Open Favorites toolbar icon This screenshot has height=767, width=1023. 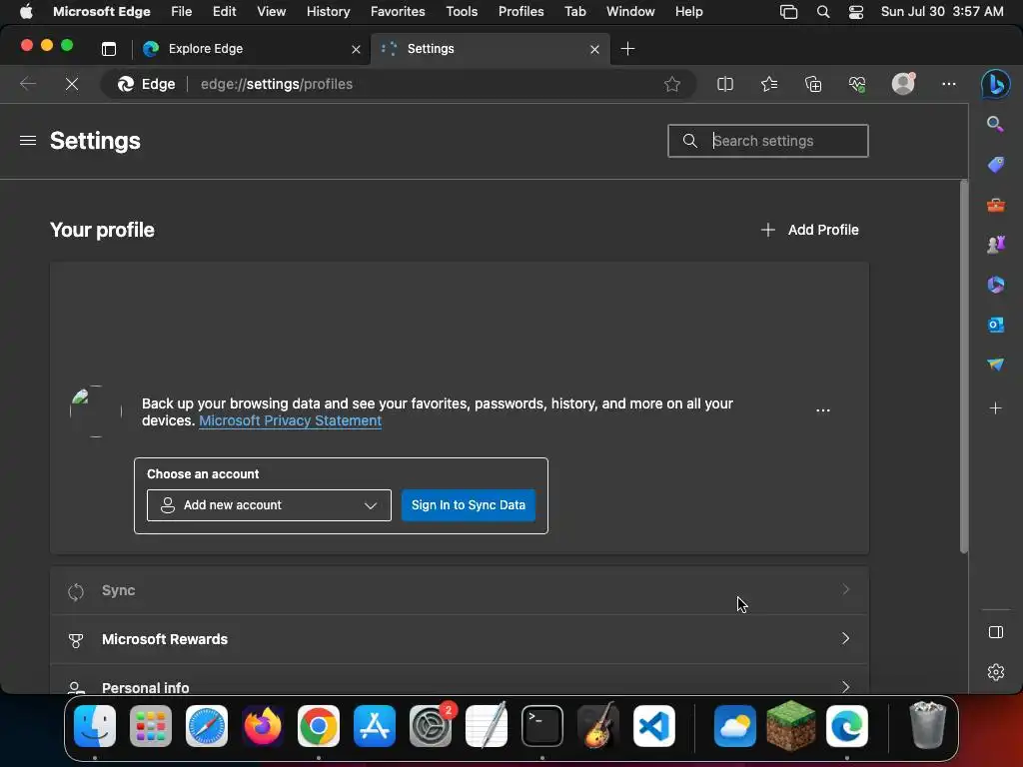click(x=769, y=84)
